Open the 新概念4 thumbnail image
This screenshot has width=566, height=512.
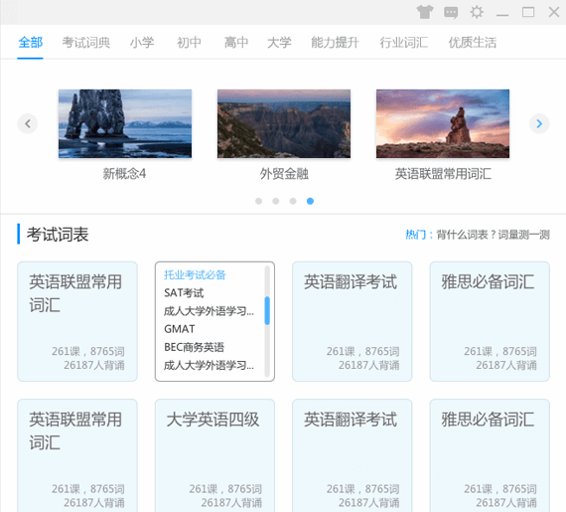point(125,123)
